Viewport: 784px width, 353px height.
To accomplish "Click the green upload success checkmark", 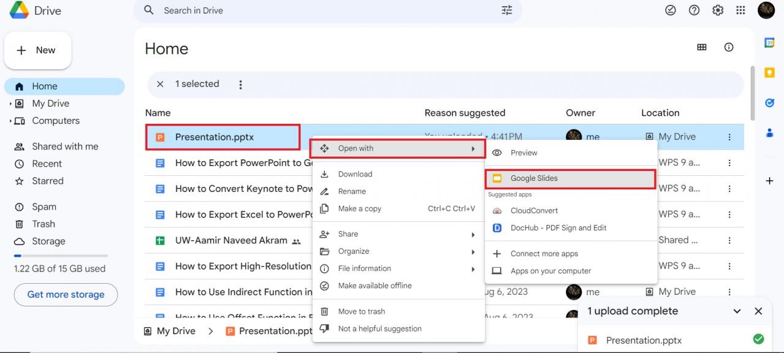I will (758, 339).
